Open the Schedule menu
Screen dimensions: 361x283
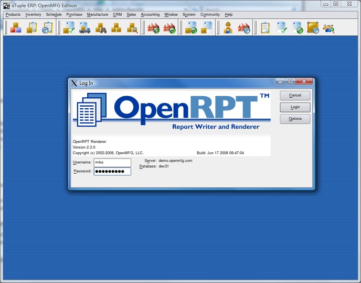54,15
